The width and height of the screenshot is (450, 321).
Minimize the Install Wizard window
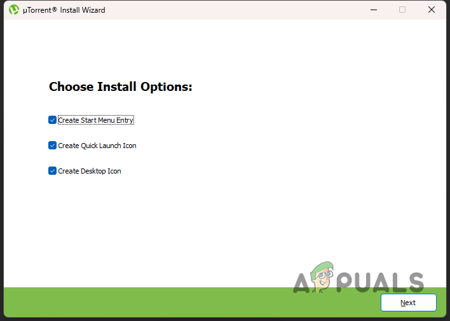pos(374,10)
